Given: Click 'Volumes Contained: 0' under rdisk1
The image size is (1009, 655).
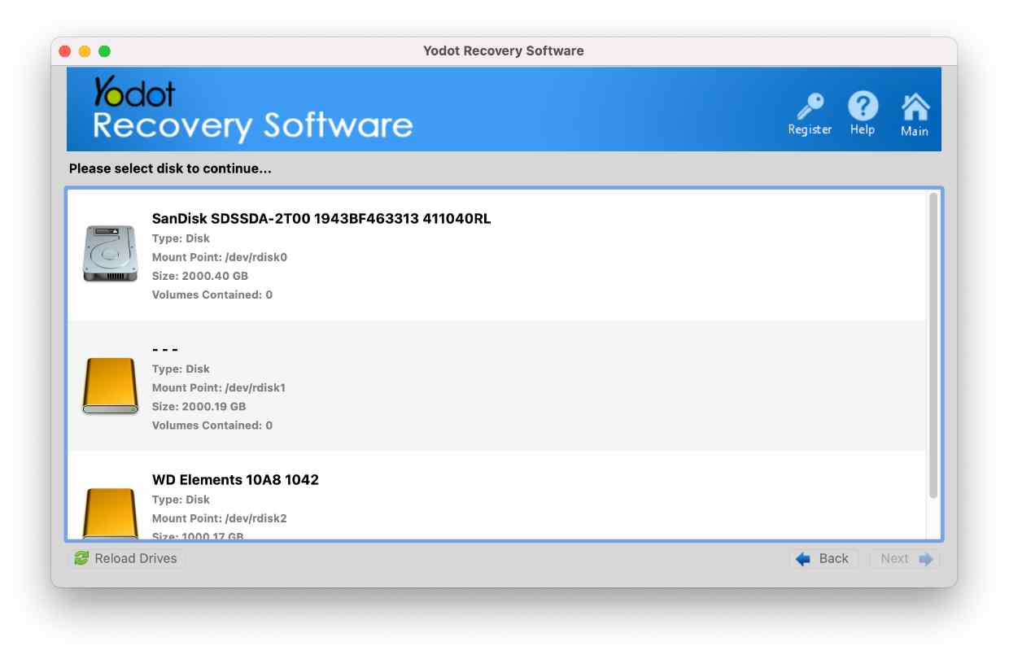Looking at the screenshot, I should 212,426.
